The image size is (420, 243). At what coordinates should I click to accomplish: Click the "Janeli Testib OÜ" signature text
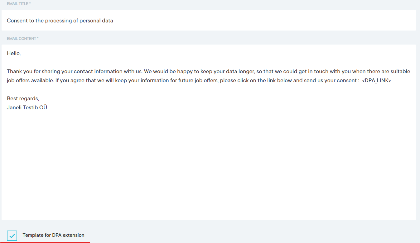pos(27,108)
